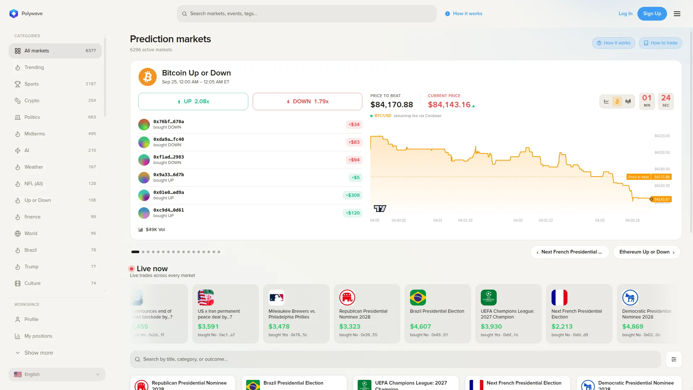Click the Price to beat chart marker
This screenshot has height=390, width=693.
point(649,177)
